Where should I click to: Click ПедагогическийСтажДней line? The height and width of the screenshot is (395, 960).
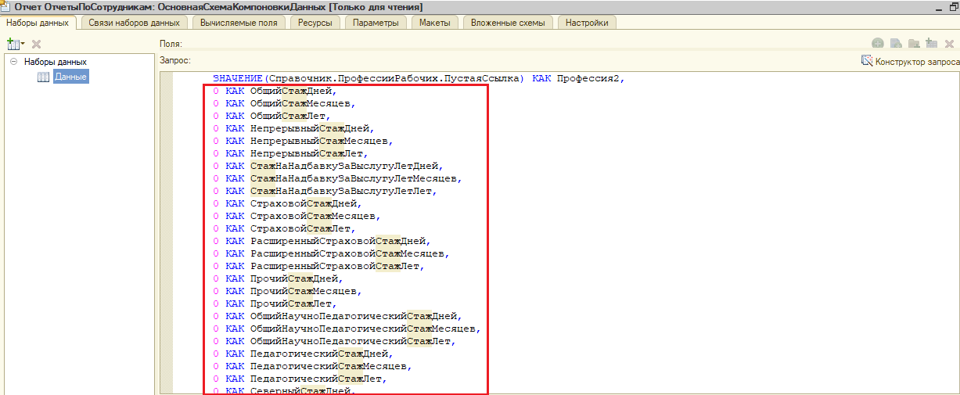click(302, 354)
